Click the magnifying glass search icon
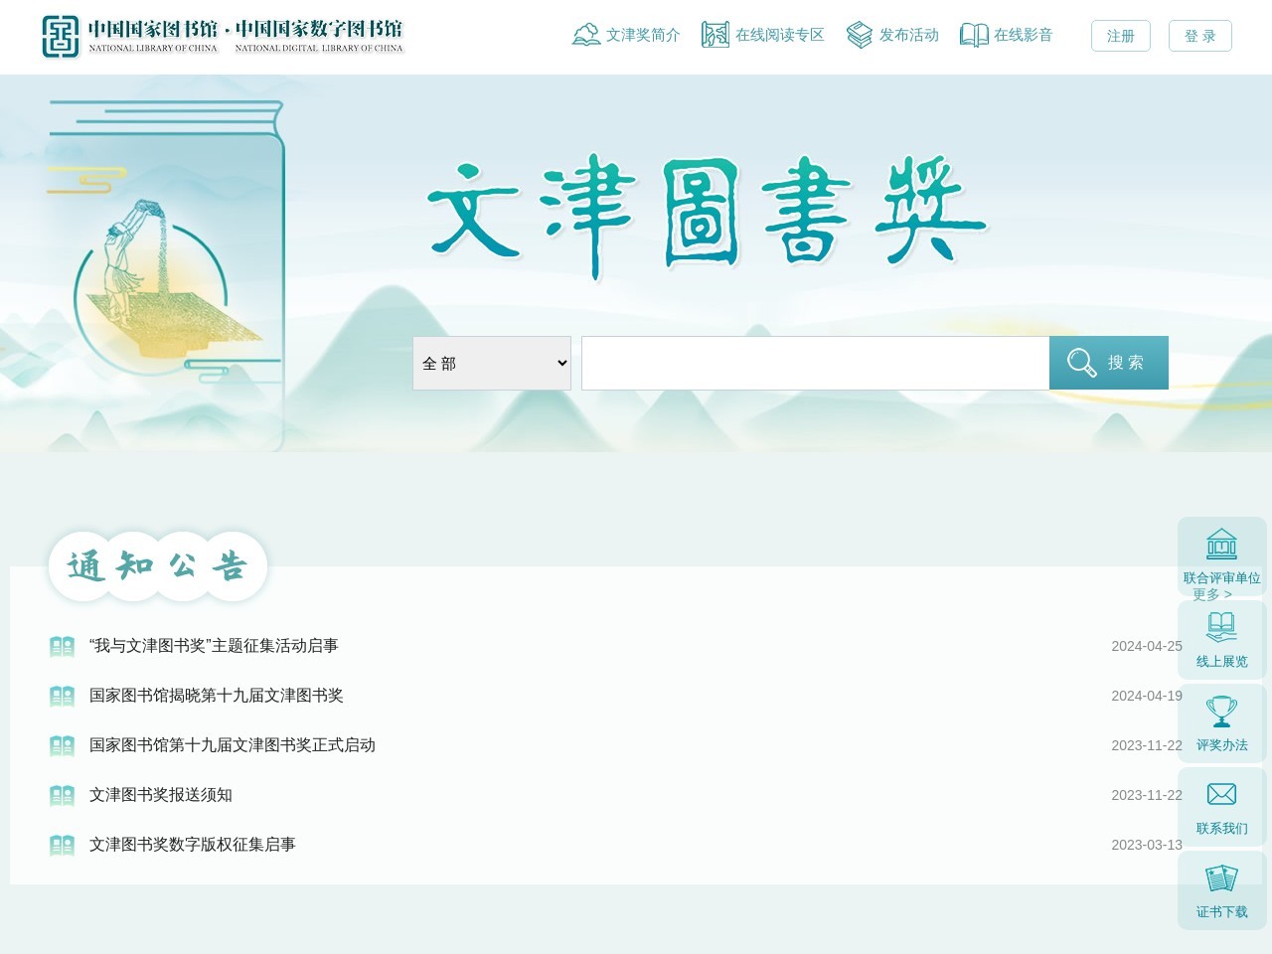Image resolution: width=1272 pixels, height=954 pixels. (1081, 363)
